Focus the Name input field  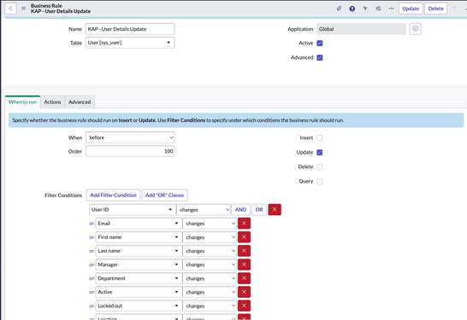(x=130, y=29)
